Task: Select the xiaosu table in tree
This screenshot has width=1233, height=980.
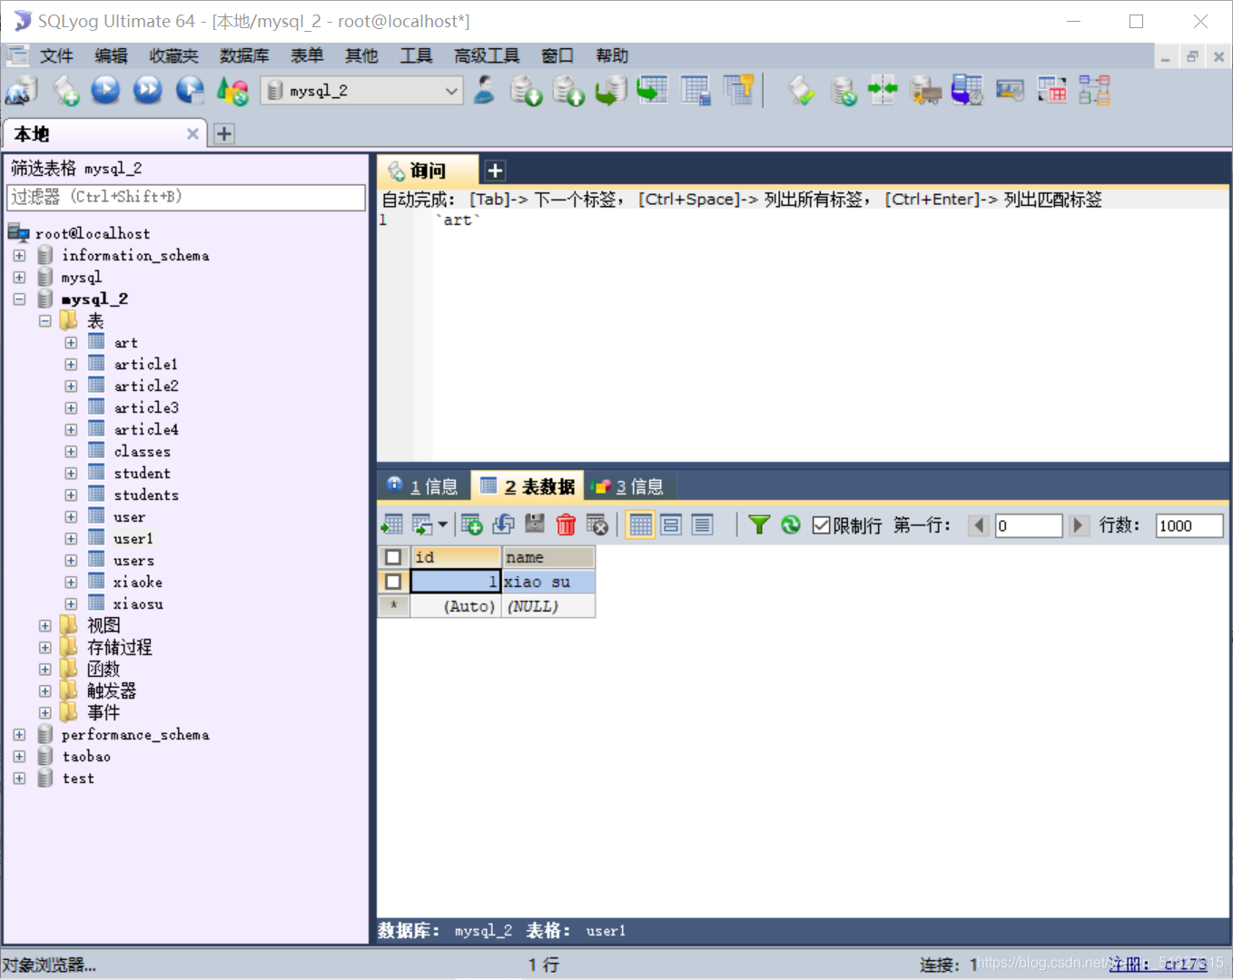Action: [138, 604]
